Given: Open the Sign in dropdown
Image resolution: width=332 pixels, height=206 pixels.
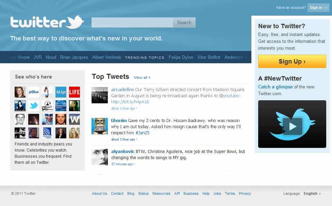Looking at the screenshot, I should [318, 7].
